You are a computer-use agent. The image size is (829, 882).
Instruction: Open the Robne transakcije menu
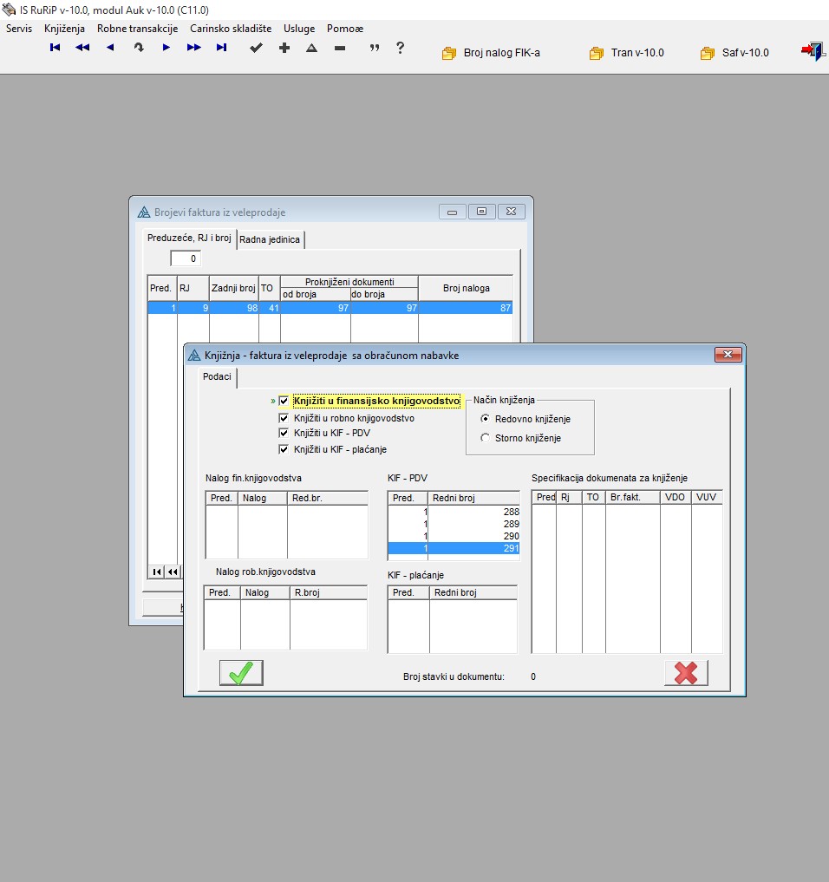(x=137, y=29)
